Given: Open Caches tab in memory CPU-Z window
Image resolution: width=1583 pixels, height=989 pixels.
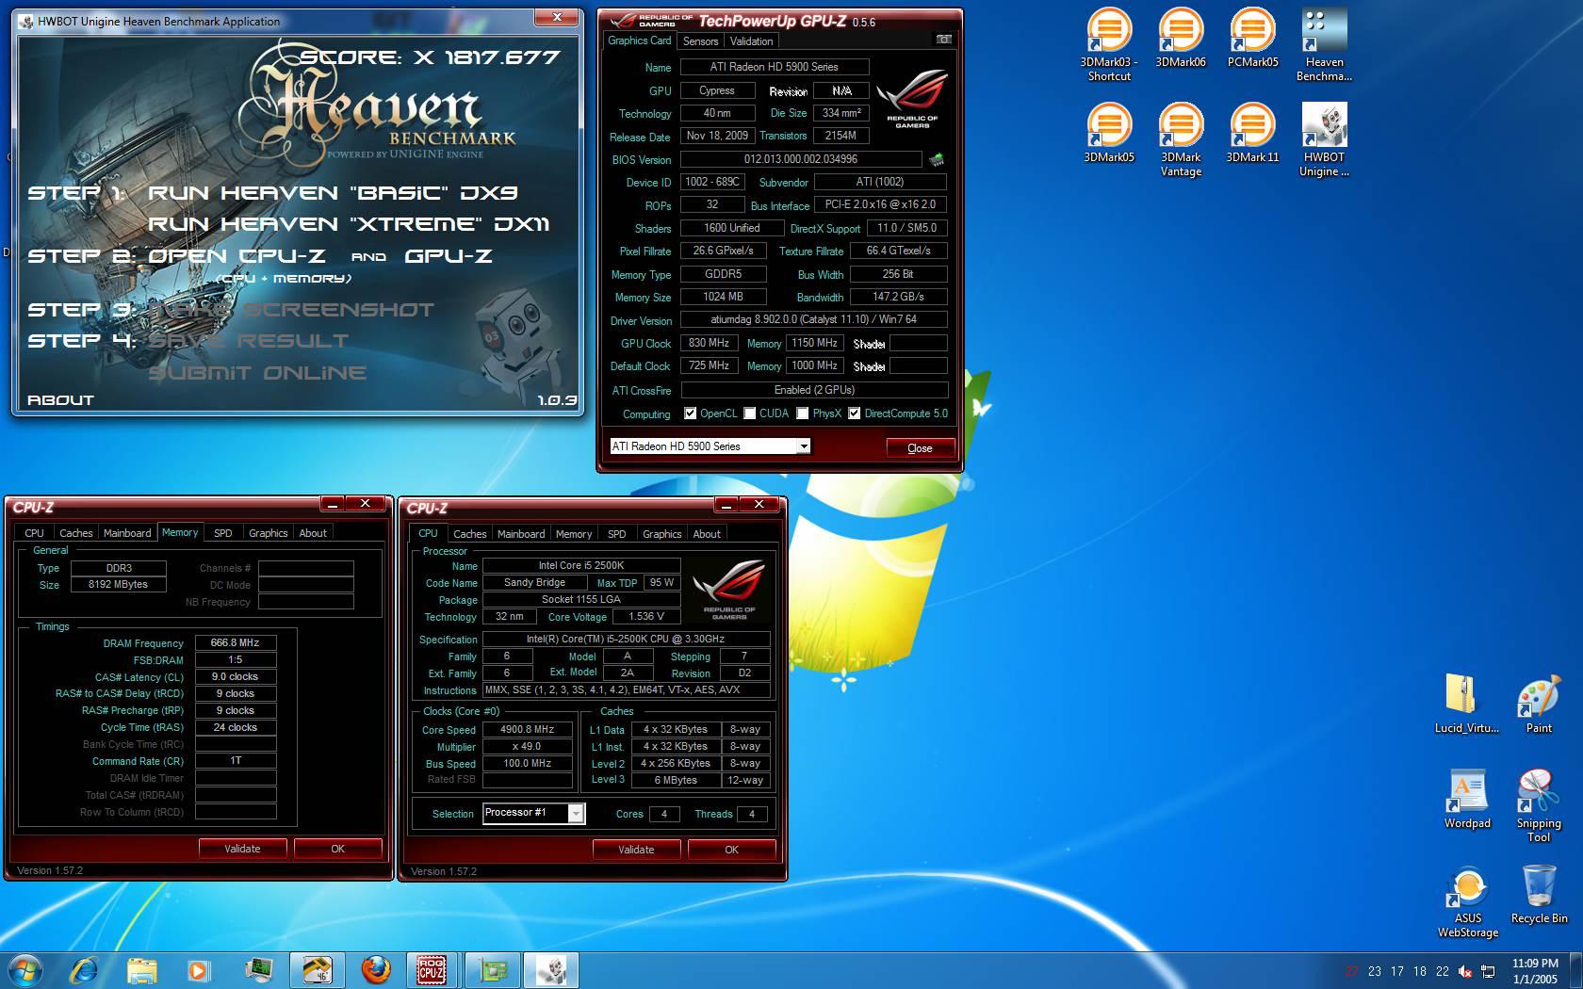Looking at the screenshot, I should 75,533.
